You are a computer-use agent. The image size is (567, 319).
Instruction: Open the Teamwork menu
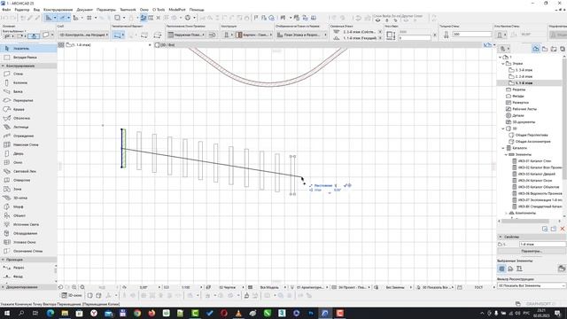128,10
